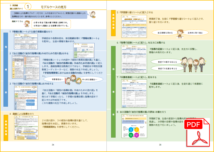214x152 pixels.
Task: Click the 背景要因は… speech bubble
Action: [x=56, y=79]
